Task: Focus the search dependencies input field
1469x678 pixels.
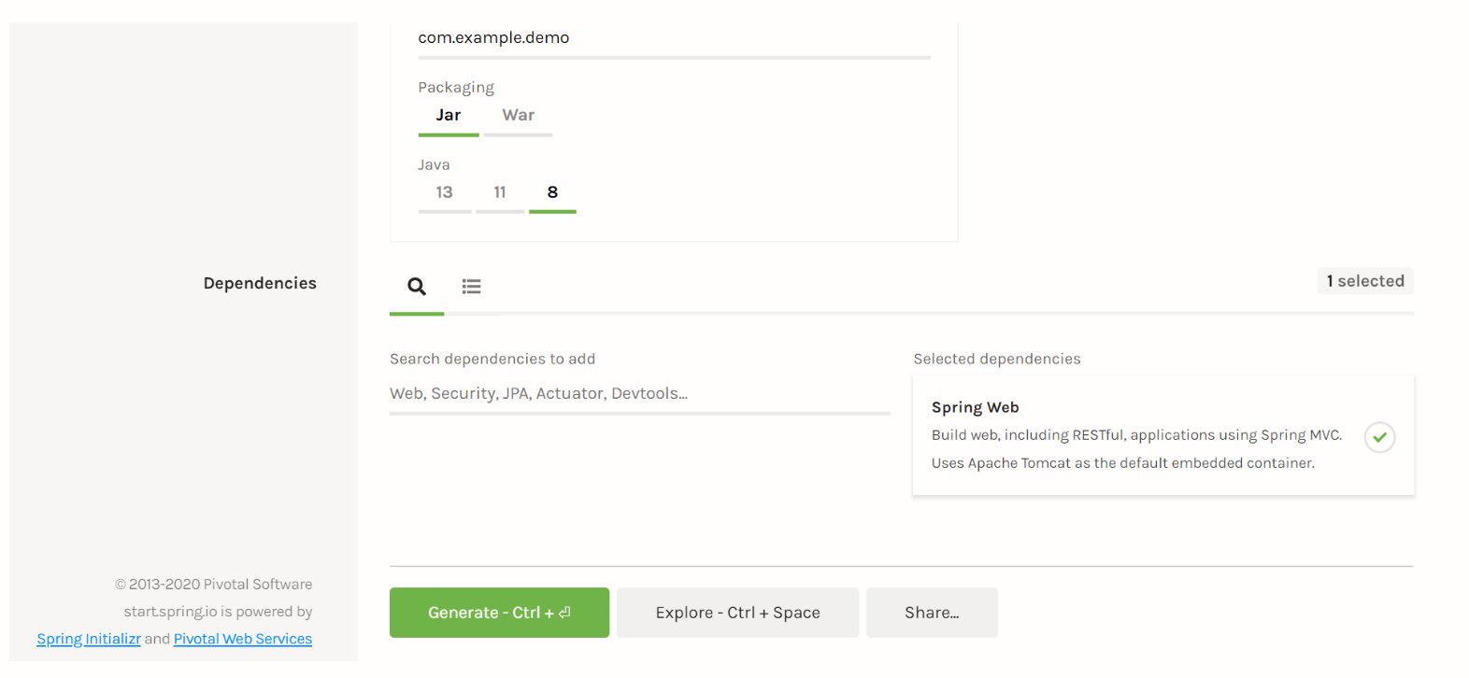Action: [x=639, y=394]
